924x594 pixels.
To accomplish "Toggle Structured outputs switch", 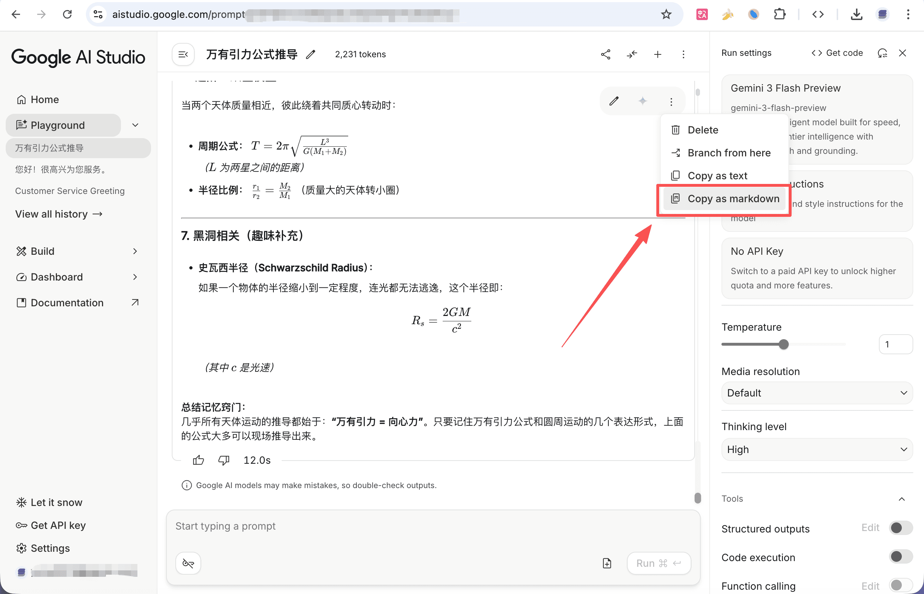I will (x=900, y=528).
